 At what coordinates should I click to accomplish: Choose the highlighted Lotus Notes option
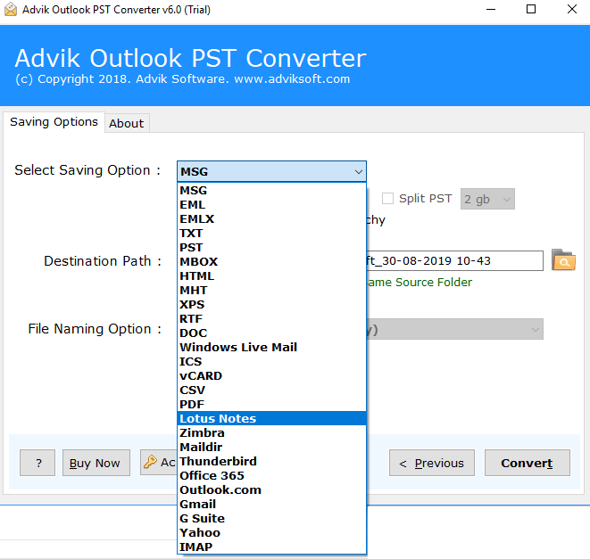(271, 418)
